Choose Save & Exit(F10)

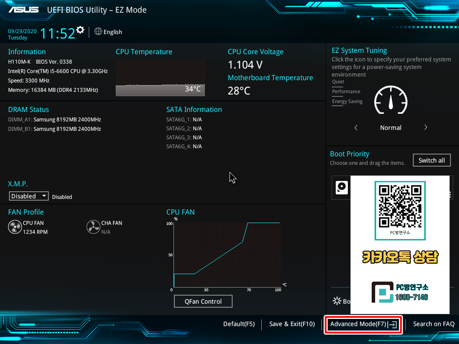pos(292,324)
